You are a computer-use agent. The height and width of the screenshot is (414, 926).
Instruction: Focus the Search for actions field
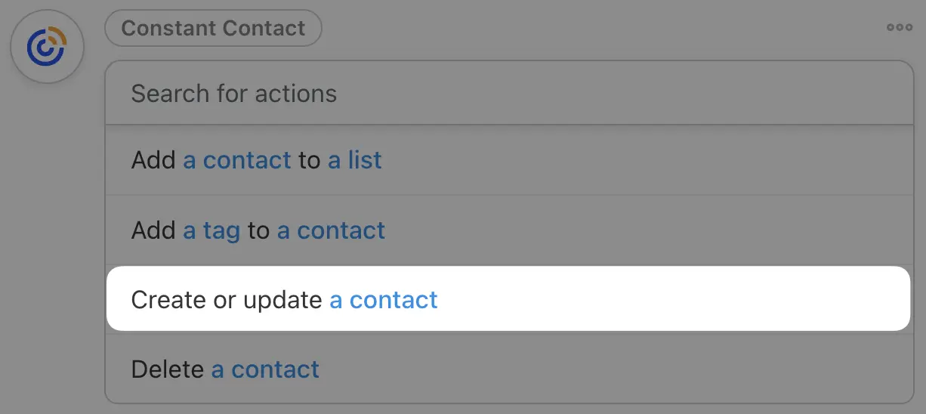pyautogui.click(x=509, y=94)
